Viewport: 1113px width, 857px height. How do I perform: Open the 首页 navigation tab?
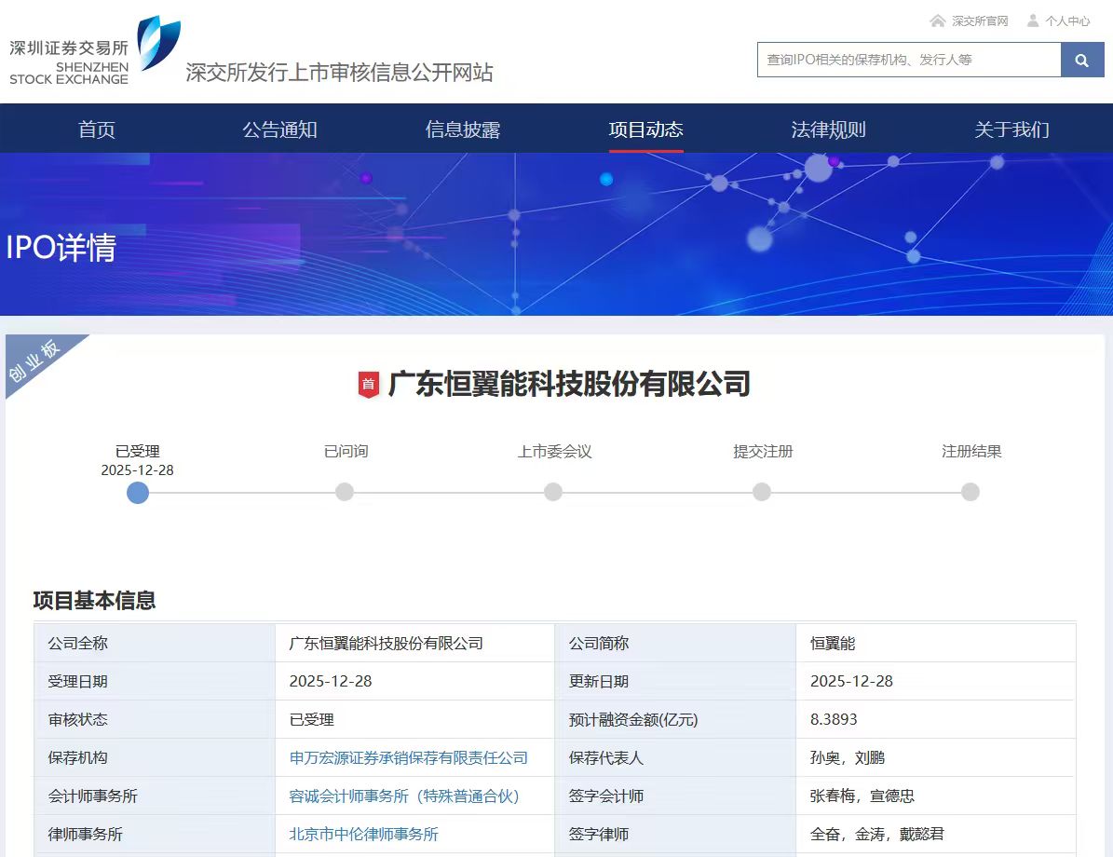coord(97,129)
